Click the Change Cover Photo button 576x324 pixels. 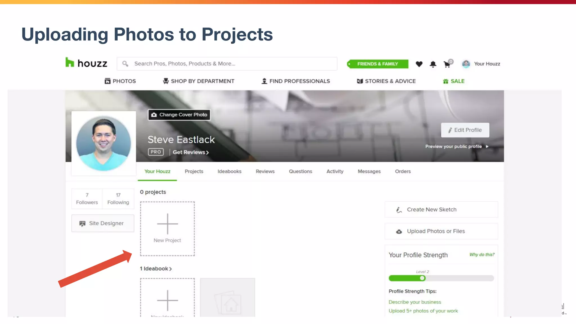(x=179, y=115)
